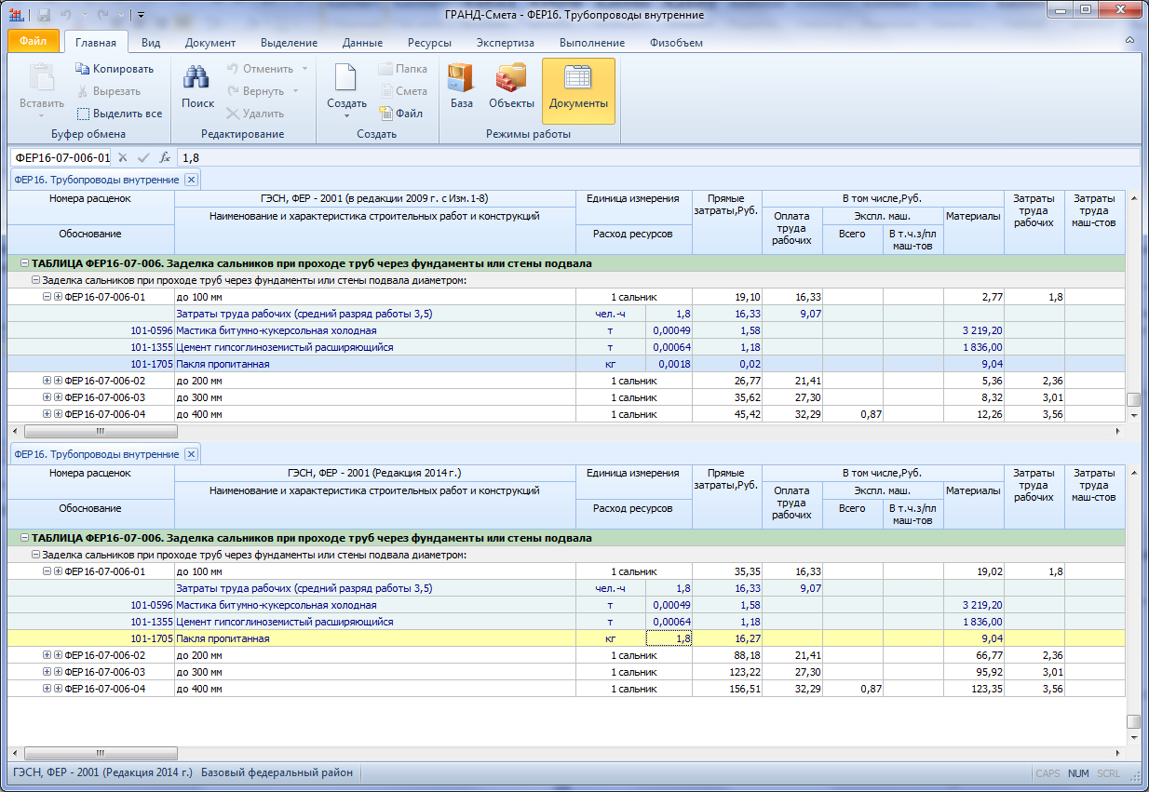This screenshot has width=1149, height=792.
Task: Switch to the Данные ribbon tab
Action: click(362, 43)
